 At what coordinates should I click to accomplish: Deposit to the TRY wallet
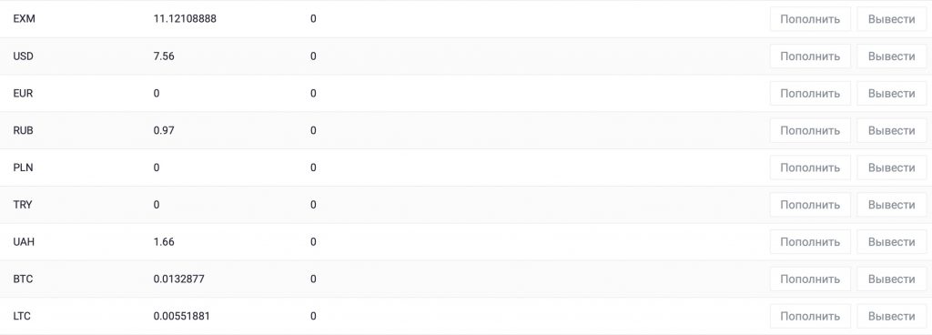pos(810,205)
